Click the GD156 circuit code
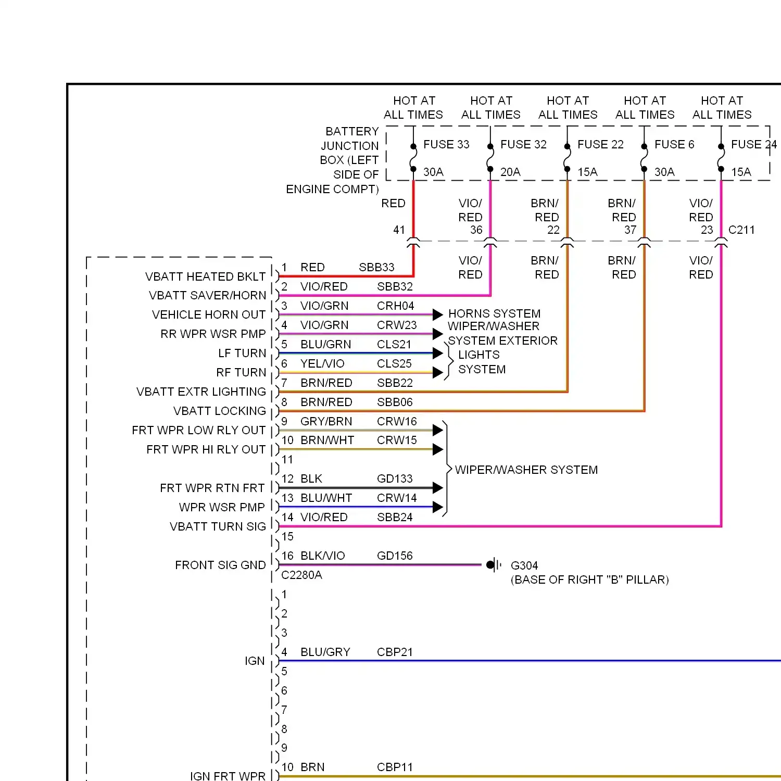781x781 pixels. click(x=395, y=556)
